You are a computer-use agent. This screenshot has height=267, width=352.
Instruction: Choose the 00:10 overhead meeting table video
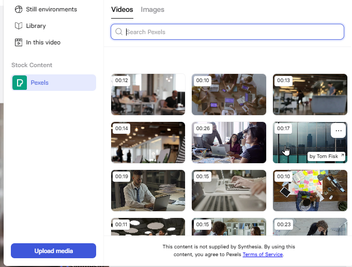point(229,95)
